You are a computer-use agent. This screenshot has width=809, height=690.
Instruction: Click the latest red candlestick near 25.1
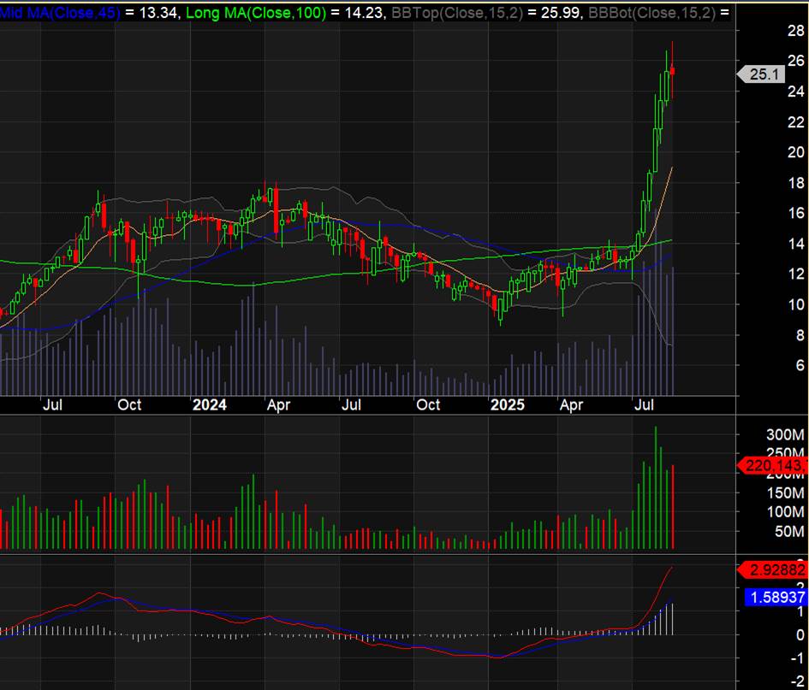672,71
